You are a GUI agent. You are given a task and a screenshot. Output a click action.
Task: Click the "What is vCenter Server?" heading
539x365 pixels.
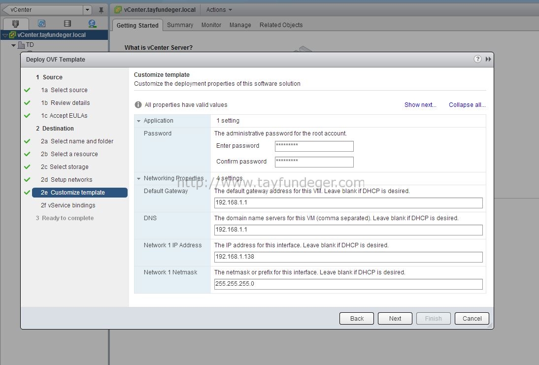click(x=159, y=47)
